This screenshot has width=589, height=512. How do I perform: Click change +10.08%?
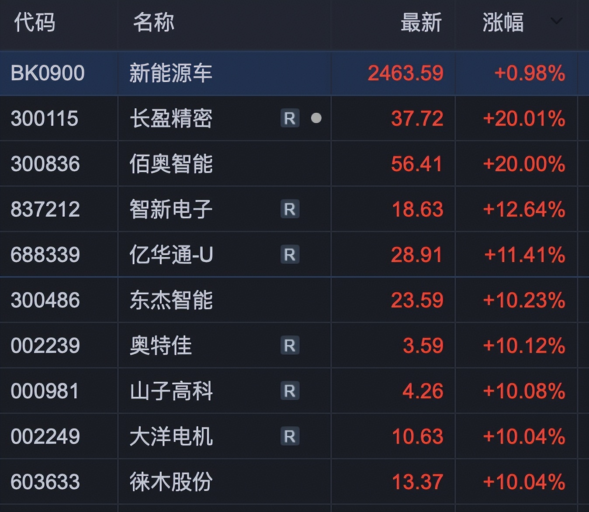click(x=524, y=391)
